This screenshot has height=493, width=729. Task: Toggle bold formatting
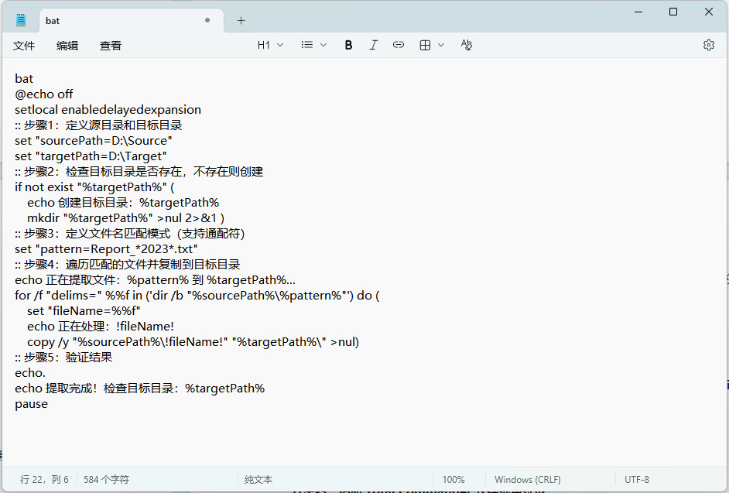(348, 45)
